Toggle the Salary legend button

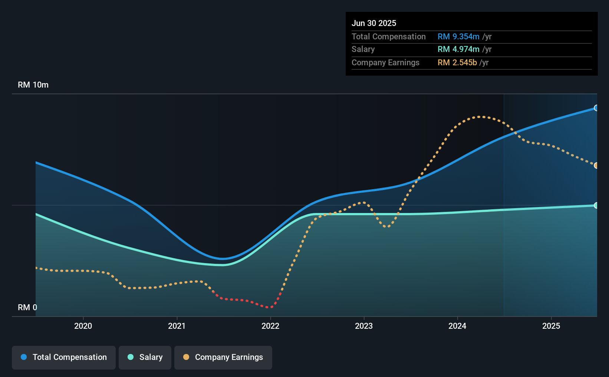click(145, 357)
